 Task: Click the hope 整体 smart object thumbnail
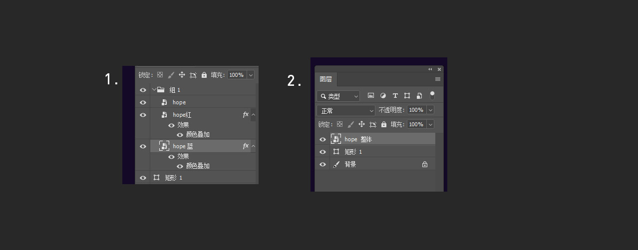pos(336,139)
